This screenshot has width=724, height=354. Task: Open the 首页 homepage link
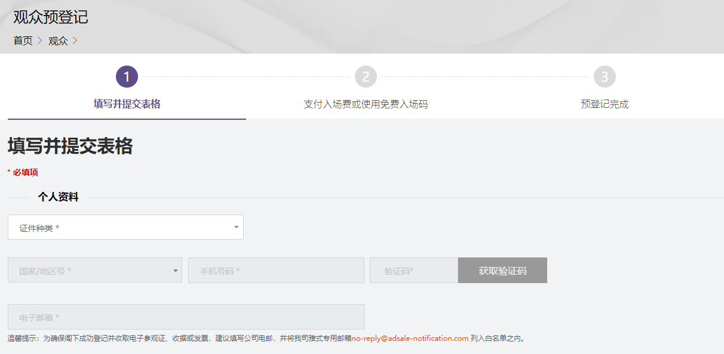pyautogui.click(x=23, y=41)
